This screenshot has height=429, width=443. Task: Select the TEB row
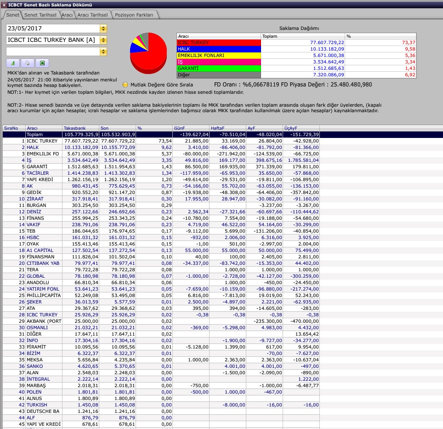(x=161, y=231)
